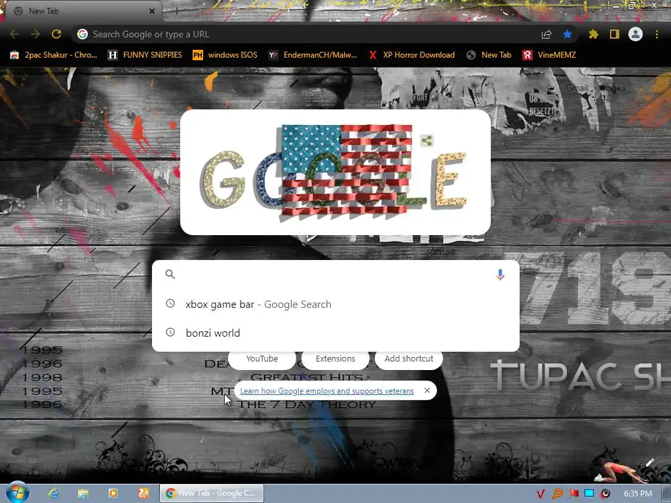671x503 pixels.
Task: Select 'bonzi world' suggestion
Action: click(335, 333)
